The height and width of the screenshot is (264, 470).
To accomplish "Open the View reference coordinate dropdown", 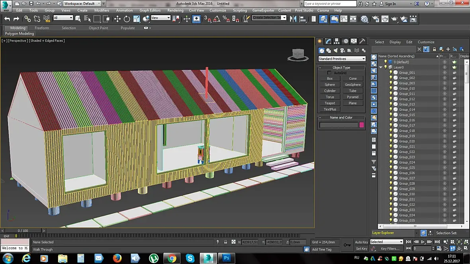I will (x=161, y=18).
